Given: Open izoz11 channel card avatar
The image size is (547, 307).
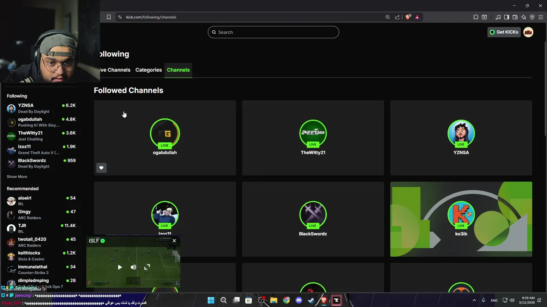Looking at the screenshot, I should [x=165, y=214].
